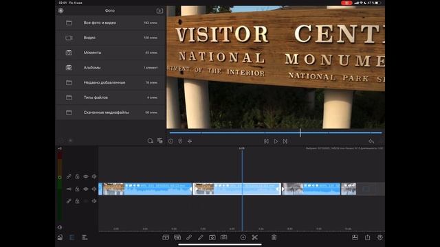Open the 'Альбомы' library category
Image resolution: width=440 pixels, height=247 pixels.
(x=111, y=67)
